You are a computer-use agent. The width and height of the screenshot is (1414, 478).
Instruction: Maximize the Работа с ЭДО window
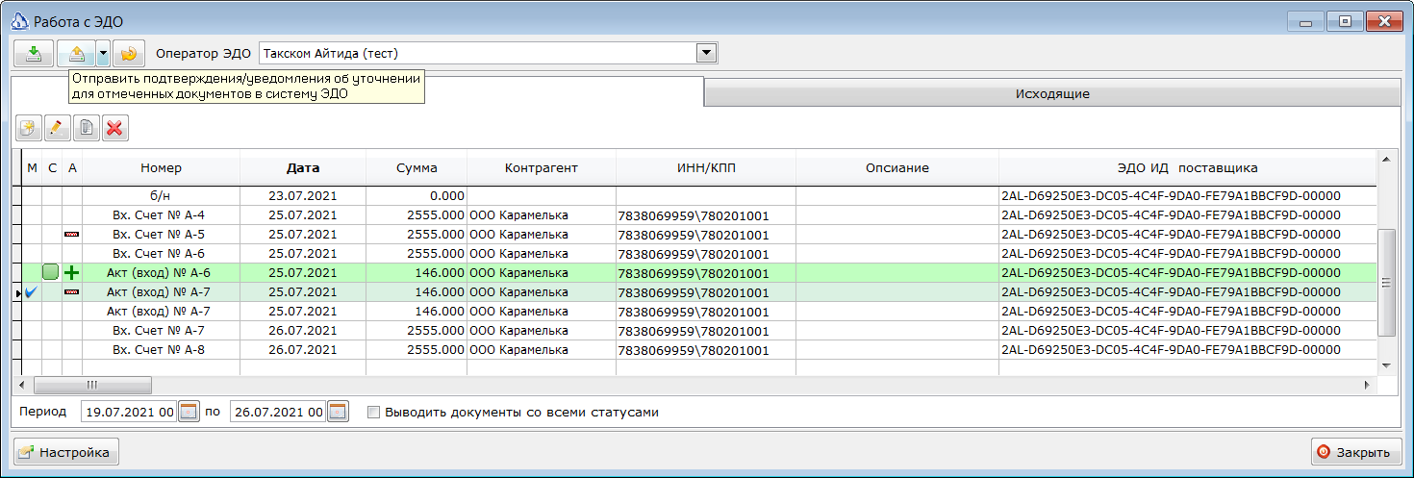1345,20
